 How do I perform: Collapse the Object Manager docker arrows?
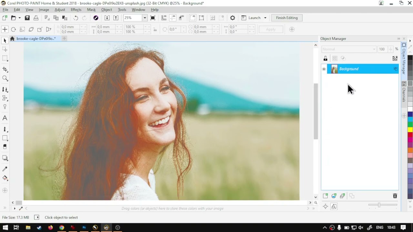pyautogui.click(x=399, y=39)
